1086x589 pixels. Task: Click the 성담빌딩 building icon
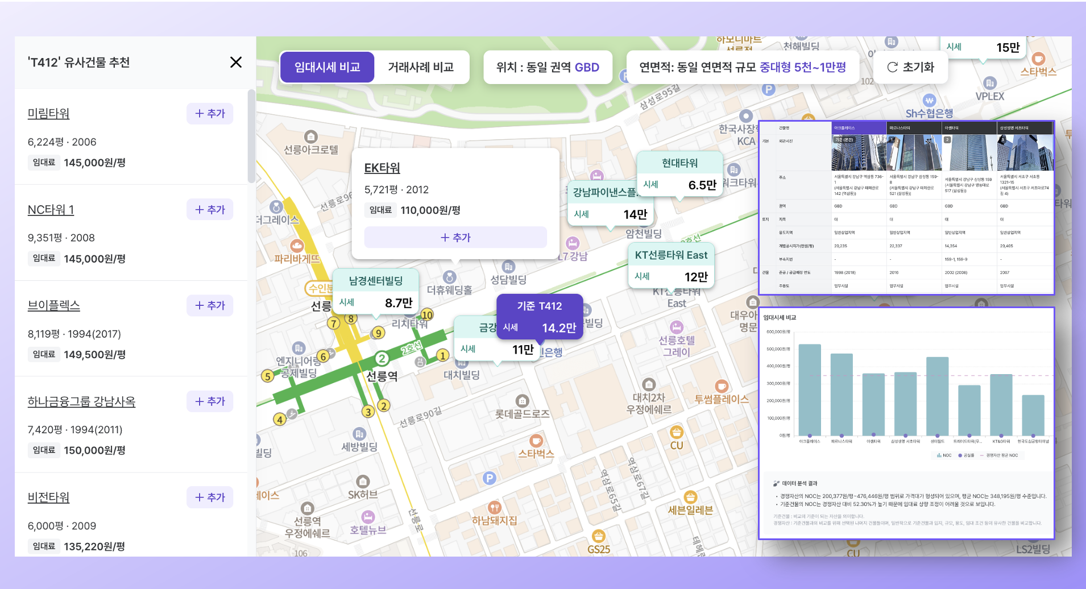coord(508,266)
